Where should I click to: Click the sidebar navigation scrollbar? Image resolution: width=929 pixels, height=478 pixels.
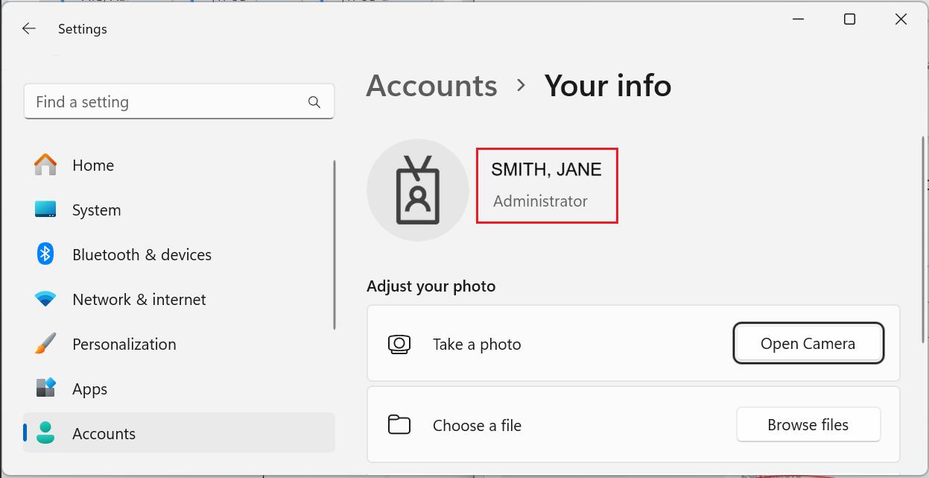334,245
